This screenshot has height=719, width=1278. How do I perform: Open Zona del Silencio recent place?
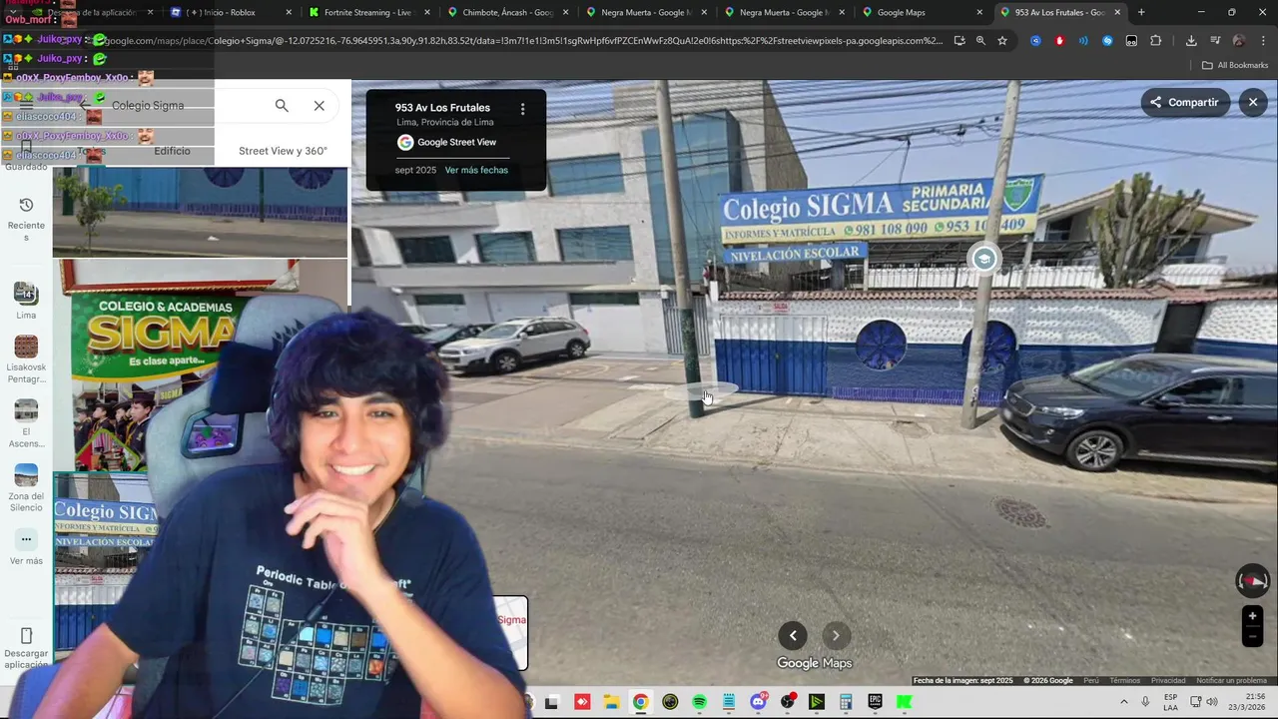(26, 487)
